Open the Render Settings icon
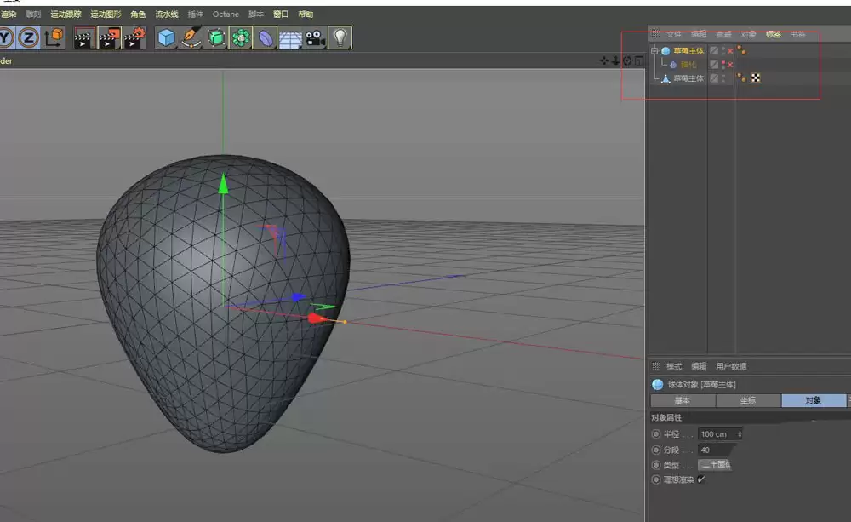Viewport: 851px width, 522px height. coord(134,37)
